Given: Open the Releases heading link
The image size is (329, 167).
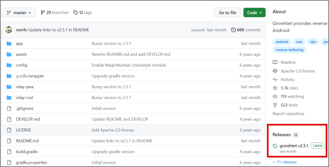Looking at the screenshot, I should (281, 135).
